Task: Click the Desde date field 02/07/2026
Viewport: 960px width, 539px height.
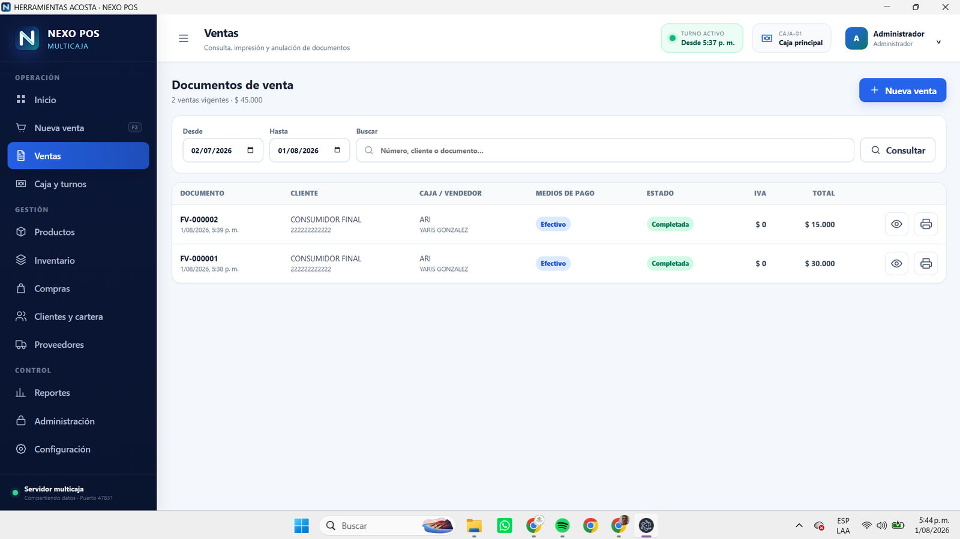Action: (223, 150)
